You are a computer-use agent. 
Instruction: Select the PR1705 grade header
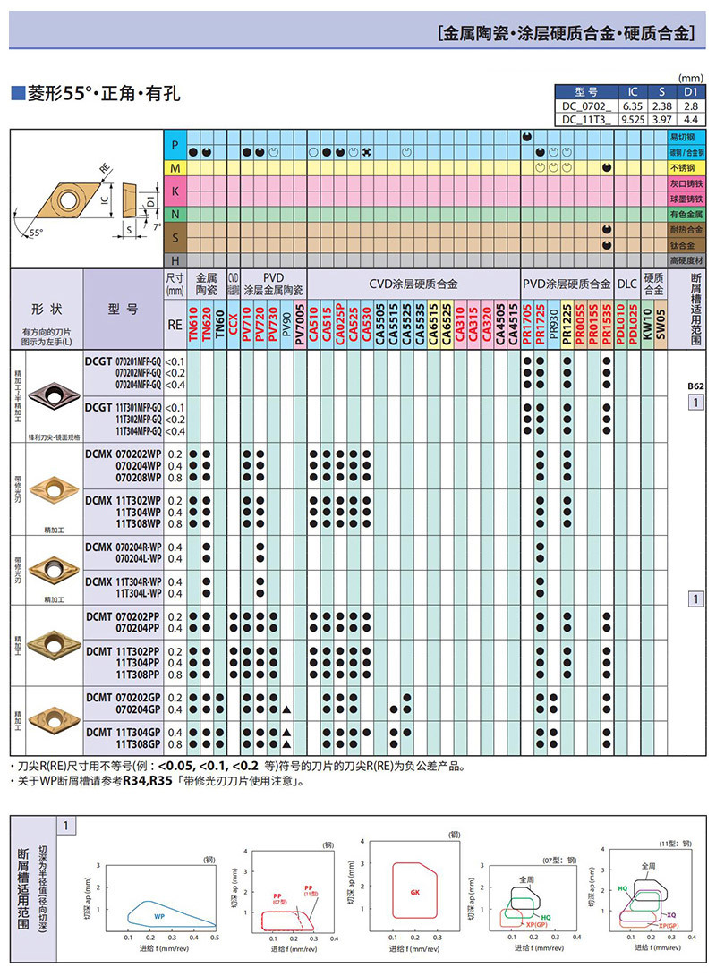[x=527, y=324]
